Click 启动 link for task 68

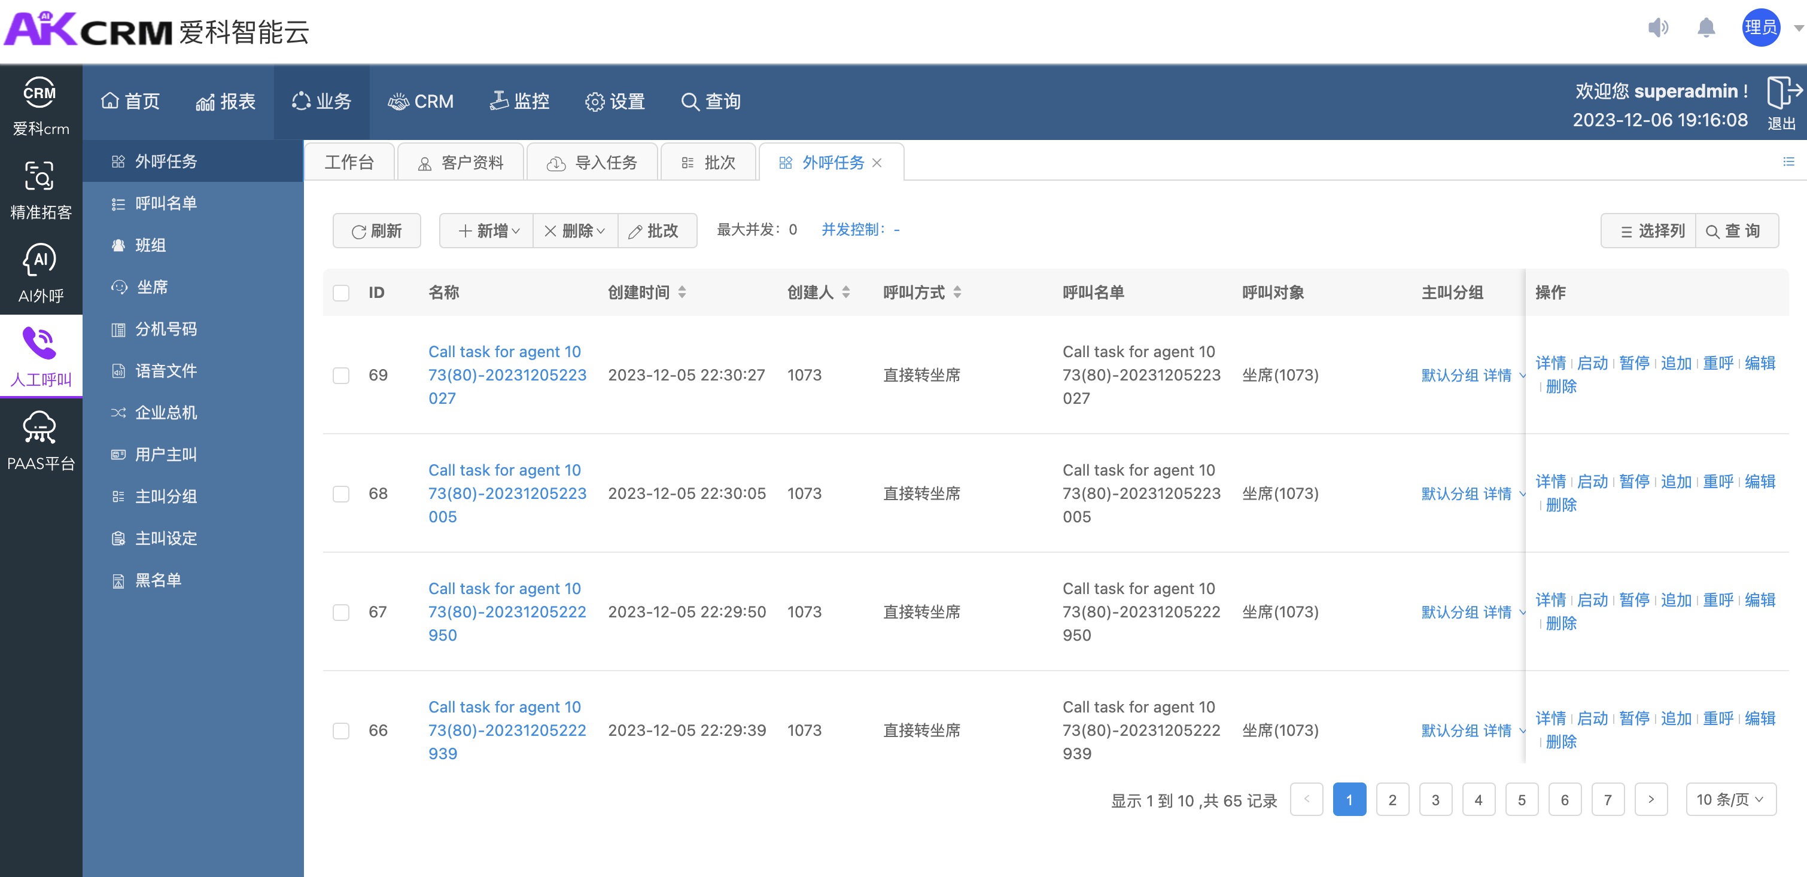tap(1592, 482)
